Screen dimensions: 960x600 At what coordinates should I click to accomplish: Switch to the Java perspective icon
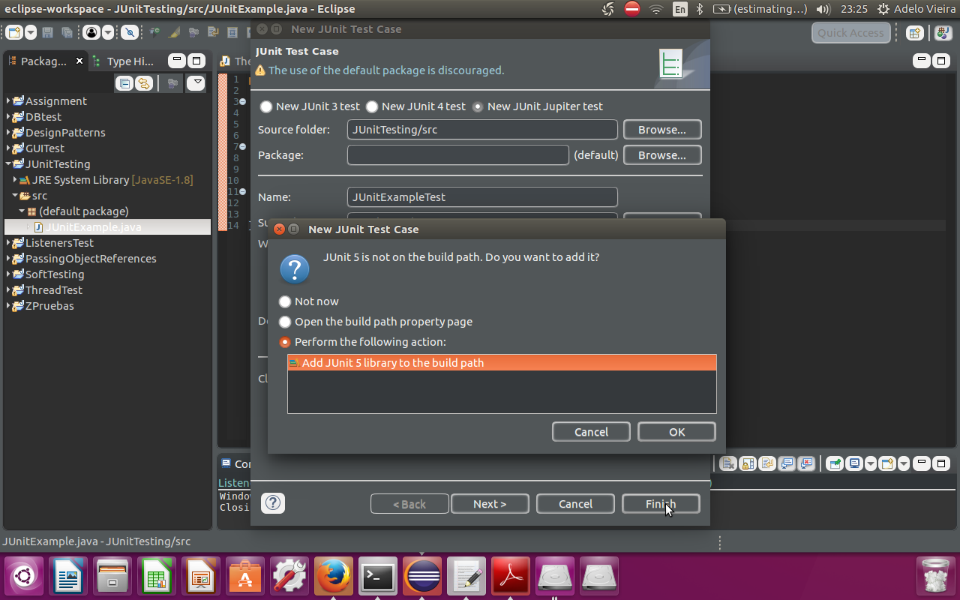pos(942,33)
